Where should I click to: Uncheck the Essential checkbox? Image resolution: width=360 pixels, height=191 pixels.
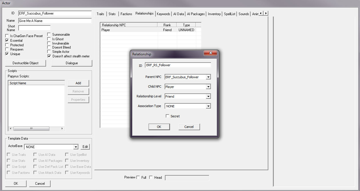7,41
